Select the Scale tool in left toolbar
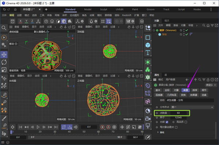 pyautogui.click(x=4, y=70)
